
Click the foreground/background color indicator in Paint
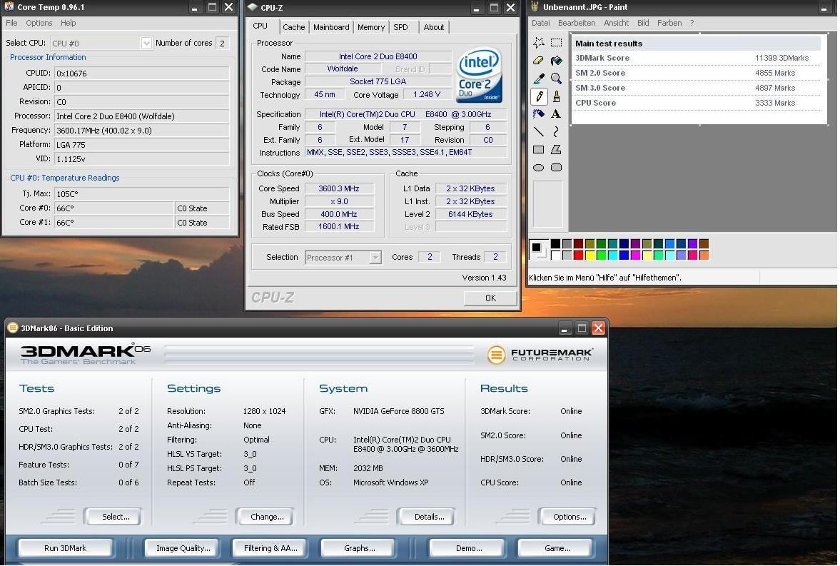coord(538,249)
